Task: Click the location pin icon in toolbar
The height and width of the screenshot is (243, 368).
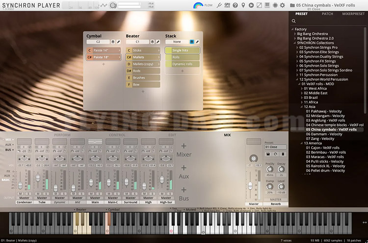Action: 243,5
